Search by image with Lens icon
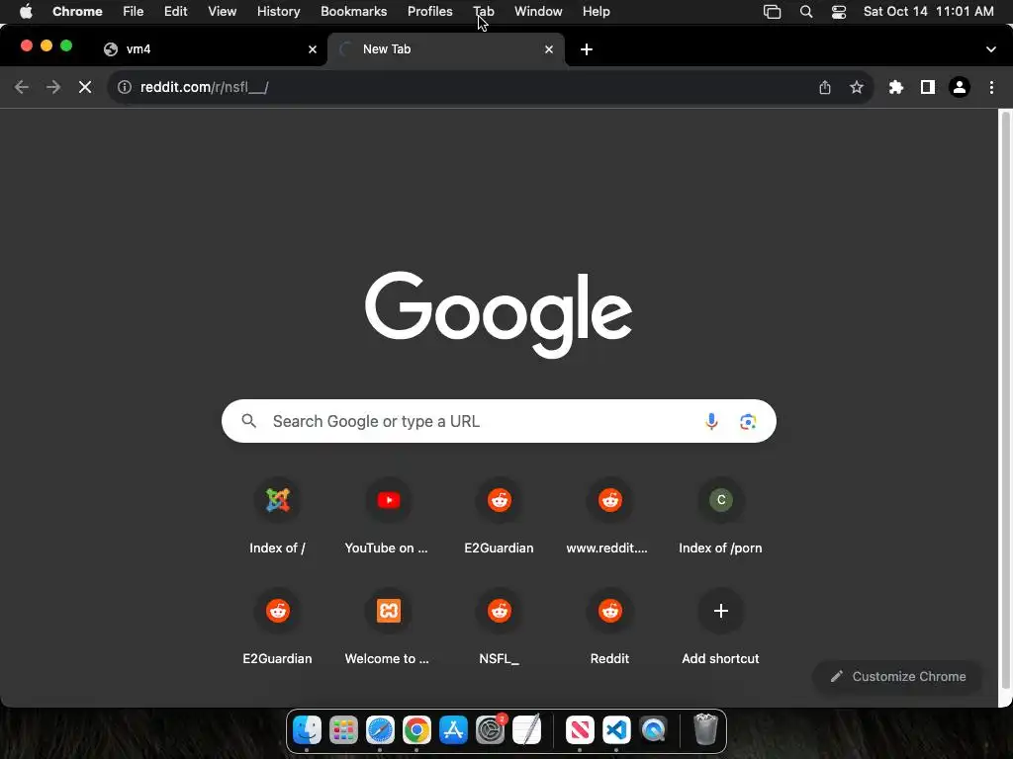 tap(748, 421)
